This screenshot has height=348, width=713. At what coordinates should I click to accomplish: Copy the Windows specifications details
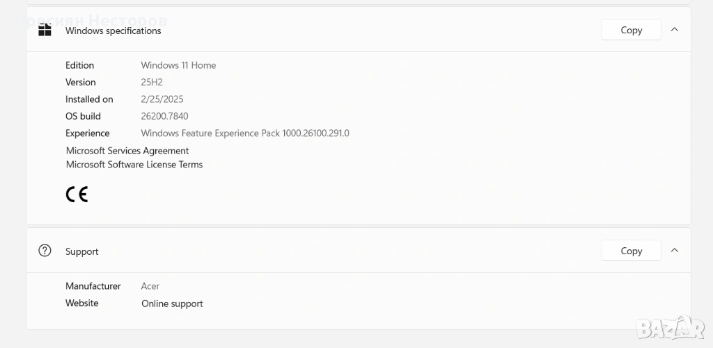tap(631, 30)
